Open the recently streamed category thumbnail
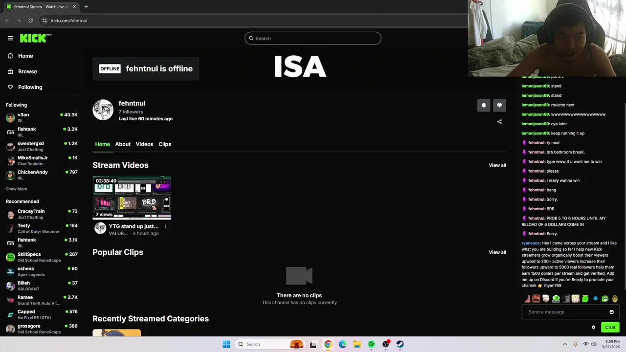The height and width of the screenshot is (352, 626). pos(116,333)
